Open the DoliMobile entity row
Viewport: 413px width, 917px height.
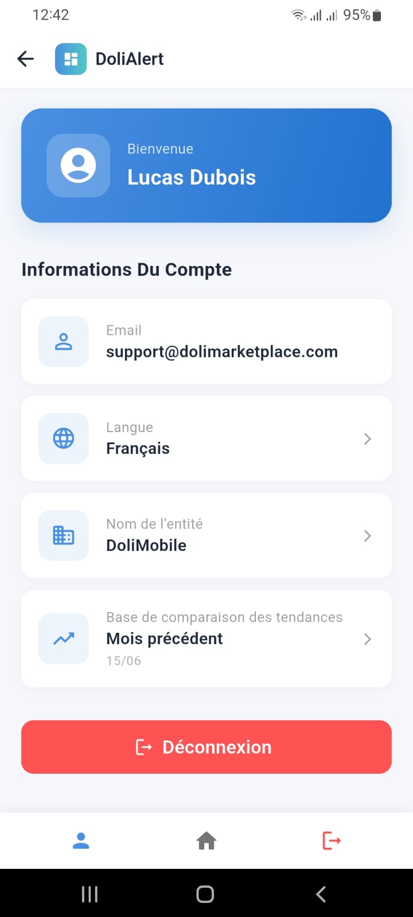click(x=206, y=535)
